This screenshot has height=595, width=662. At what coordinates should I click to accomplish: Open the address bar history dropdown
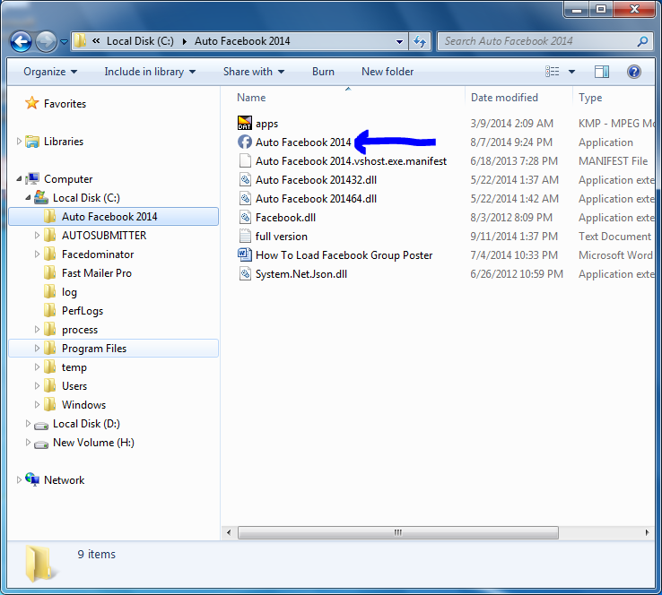click(399, 42)
